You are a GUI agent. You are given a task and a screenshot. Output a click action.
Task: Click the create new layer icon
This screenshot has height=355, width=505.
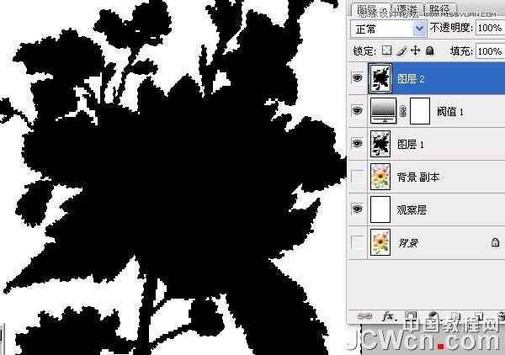[478, 316]
